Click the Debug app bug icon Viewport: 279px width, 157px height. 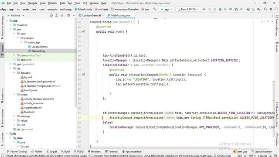click(x=220, y=9)
